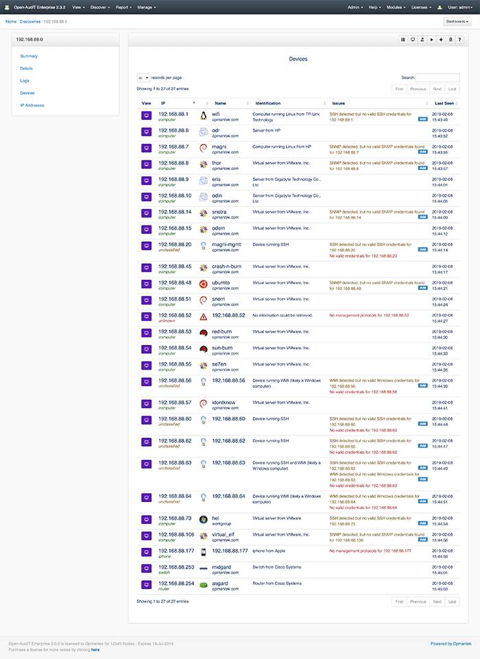
Task: Expand the Licenses menu
Action: [x=421, y=7]
